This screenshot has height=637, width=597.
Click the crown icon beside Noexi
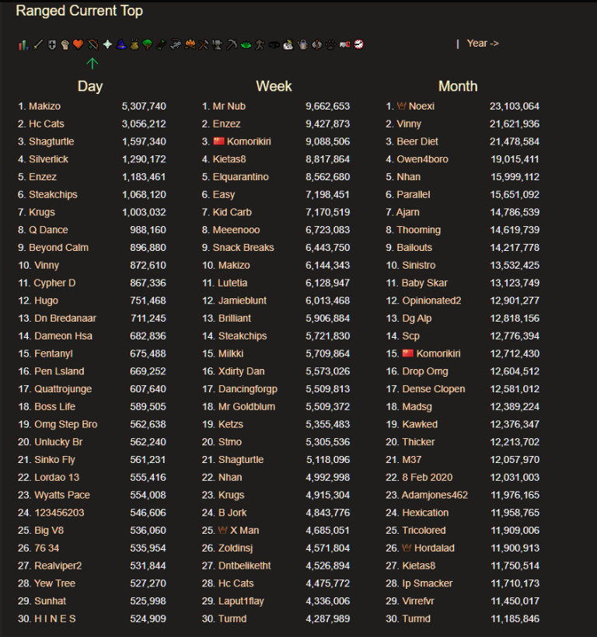click(402, 106)
